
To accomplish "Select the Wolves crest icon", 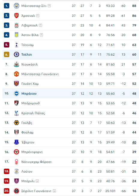I will point(16,123).
